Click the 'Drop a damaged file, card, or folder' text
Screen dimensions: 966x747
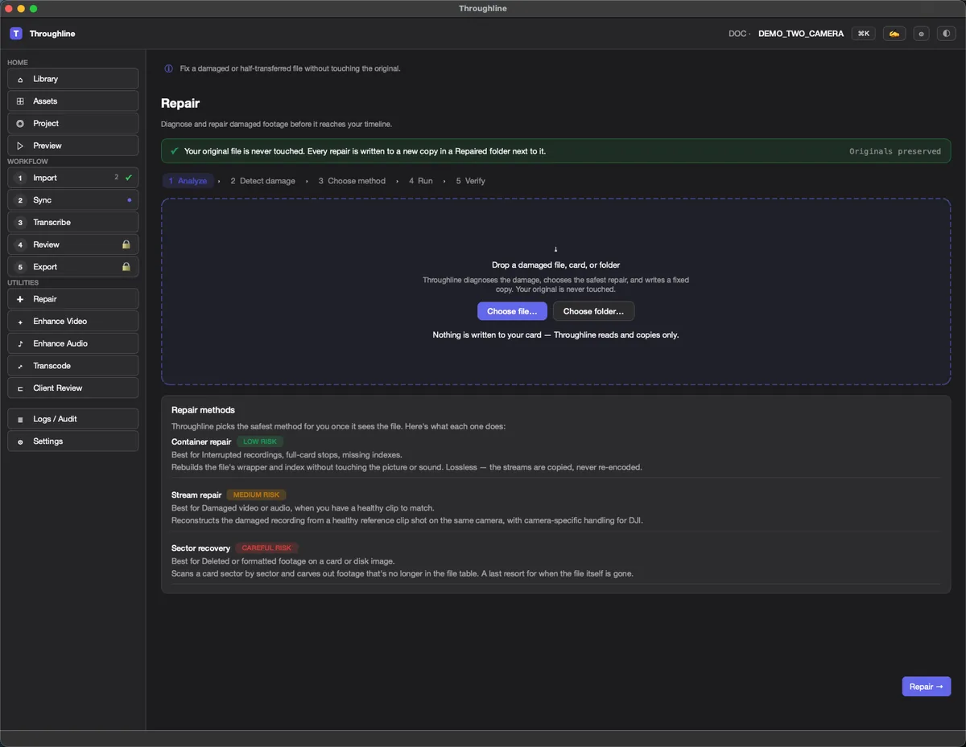click(x=556, y=265)
